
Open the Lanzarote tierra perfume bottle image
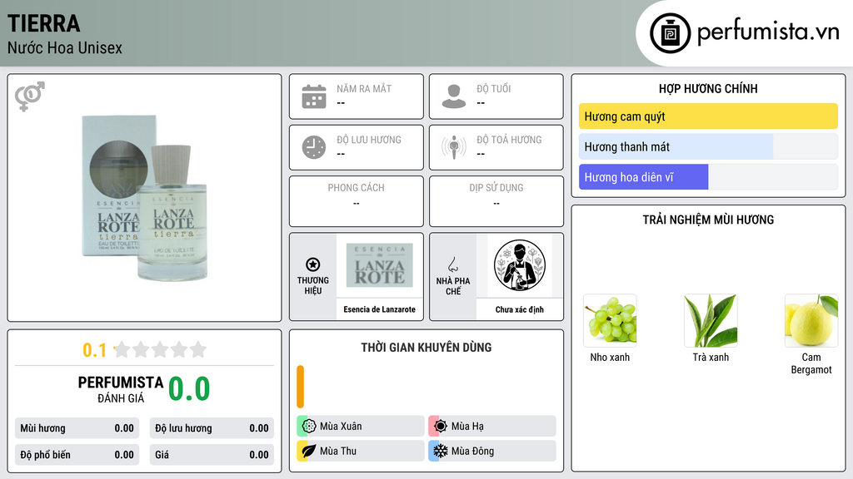tap(145, 197)
